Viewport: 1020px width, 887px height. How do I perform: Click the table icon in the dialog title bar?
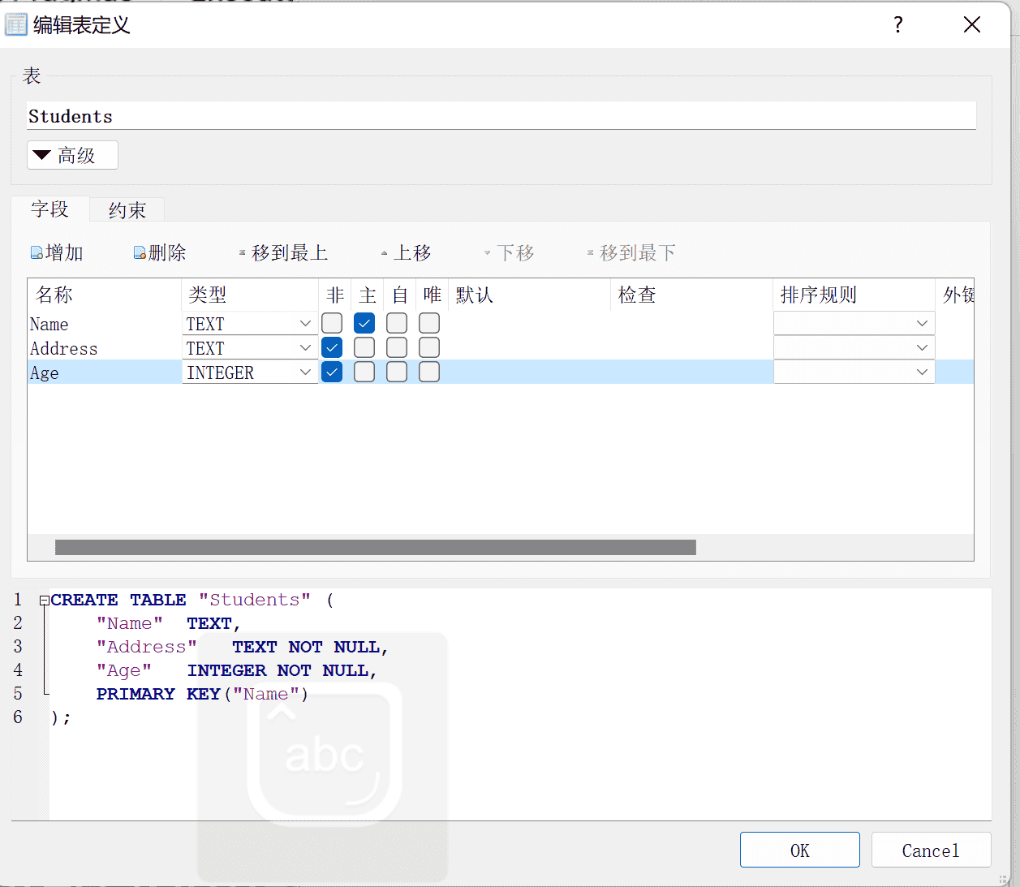point(16,24)
